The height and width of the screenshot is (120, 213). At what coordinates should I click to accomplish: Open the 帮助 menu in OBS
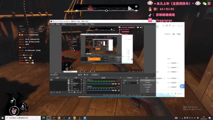pyautogui.click(x=92, y=24)
